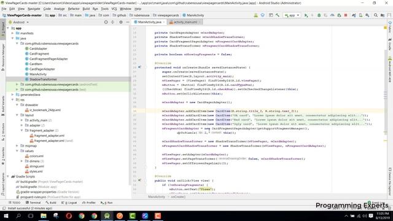Expand the generatedJava folder

click(x=12, y=95)
